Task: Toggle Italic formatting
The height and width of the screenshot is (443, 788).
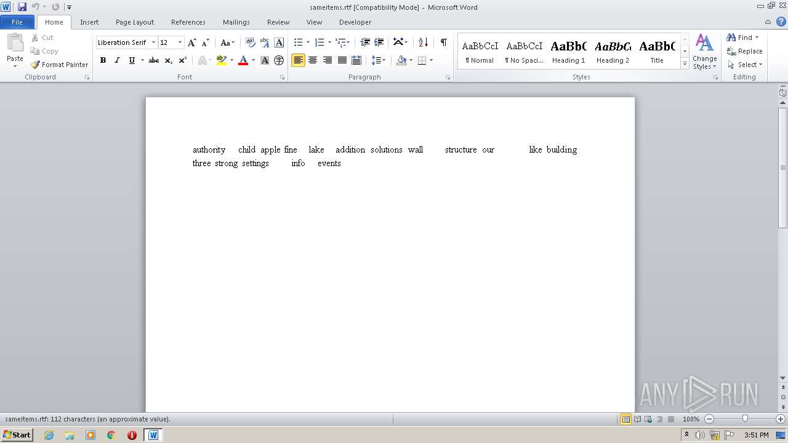Action: click(x=117, y=60)
